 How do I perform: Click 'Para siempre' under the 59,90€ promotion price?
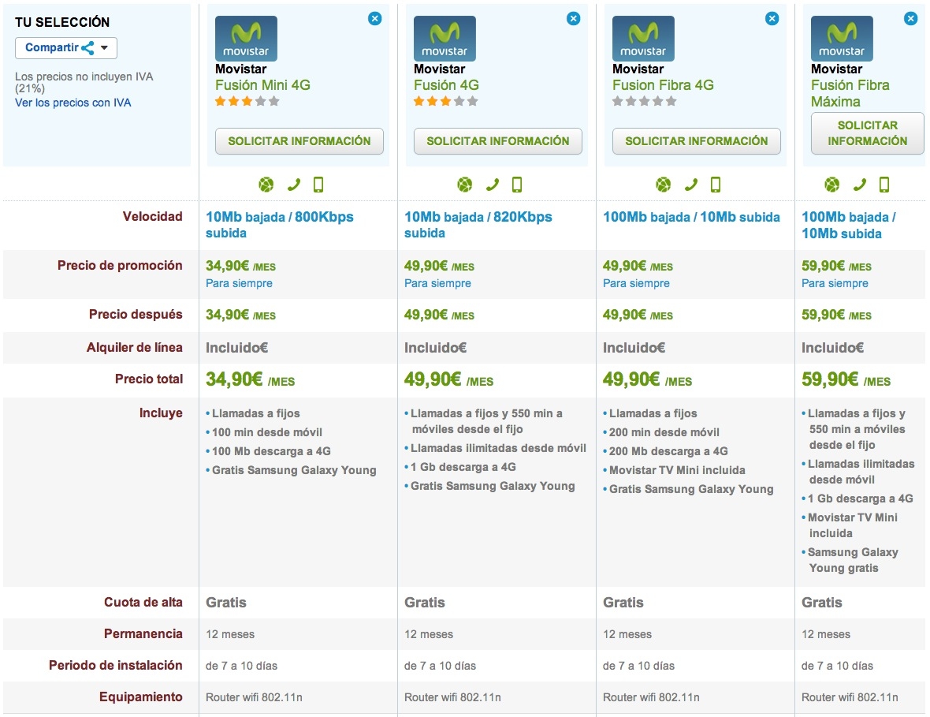835,284
